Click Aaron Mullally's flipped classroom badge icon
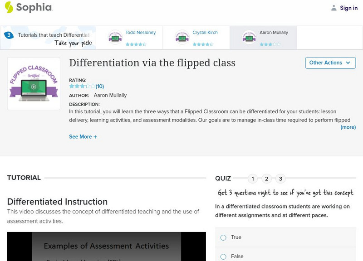 pyautogui.click(x=249, y=37)
